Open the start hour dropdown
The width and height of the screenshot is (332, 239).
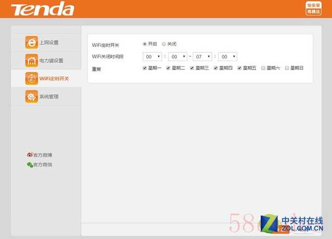153,56
